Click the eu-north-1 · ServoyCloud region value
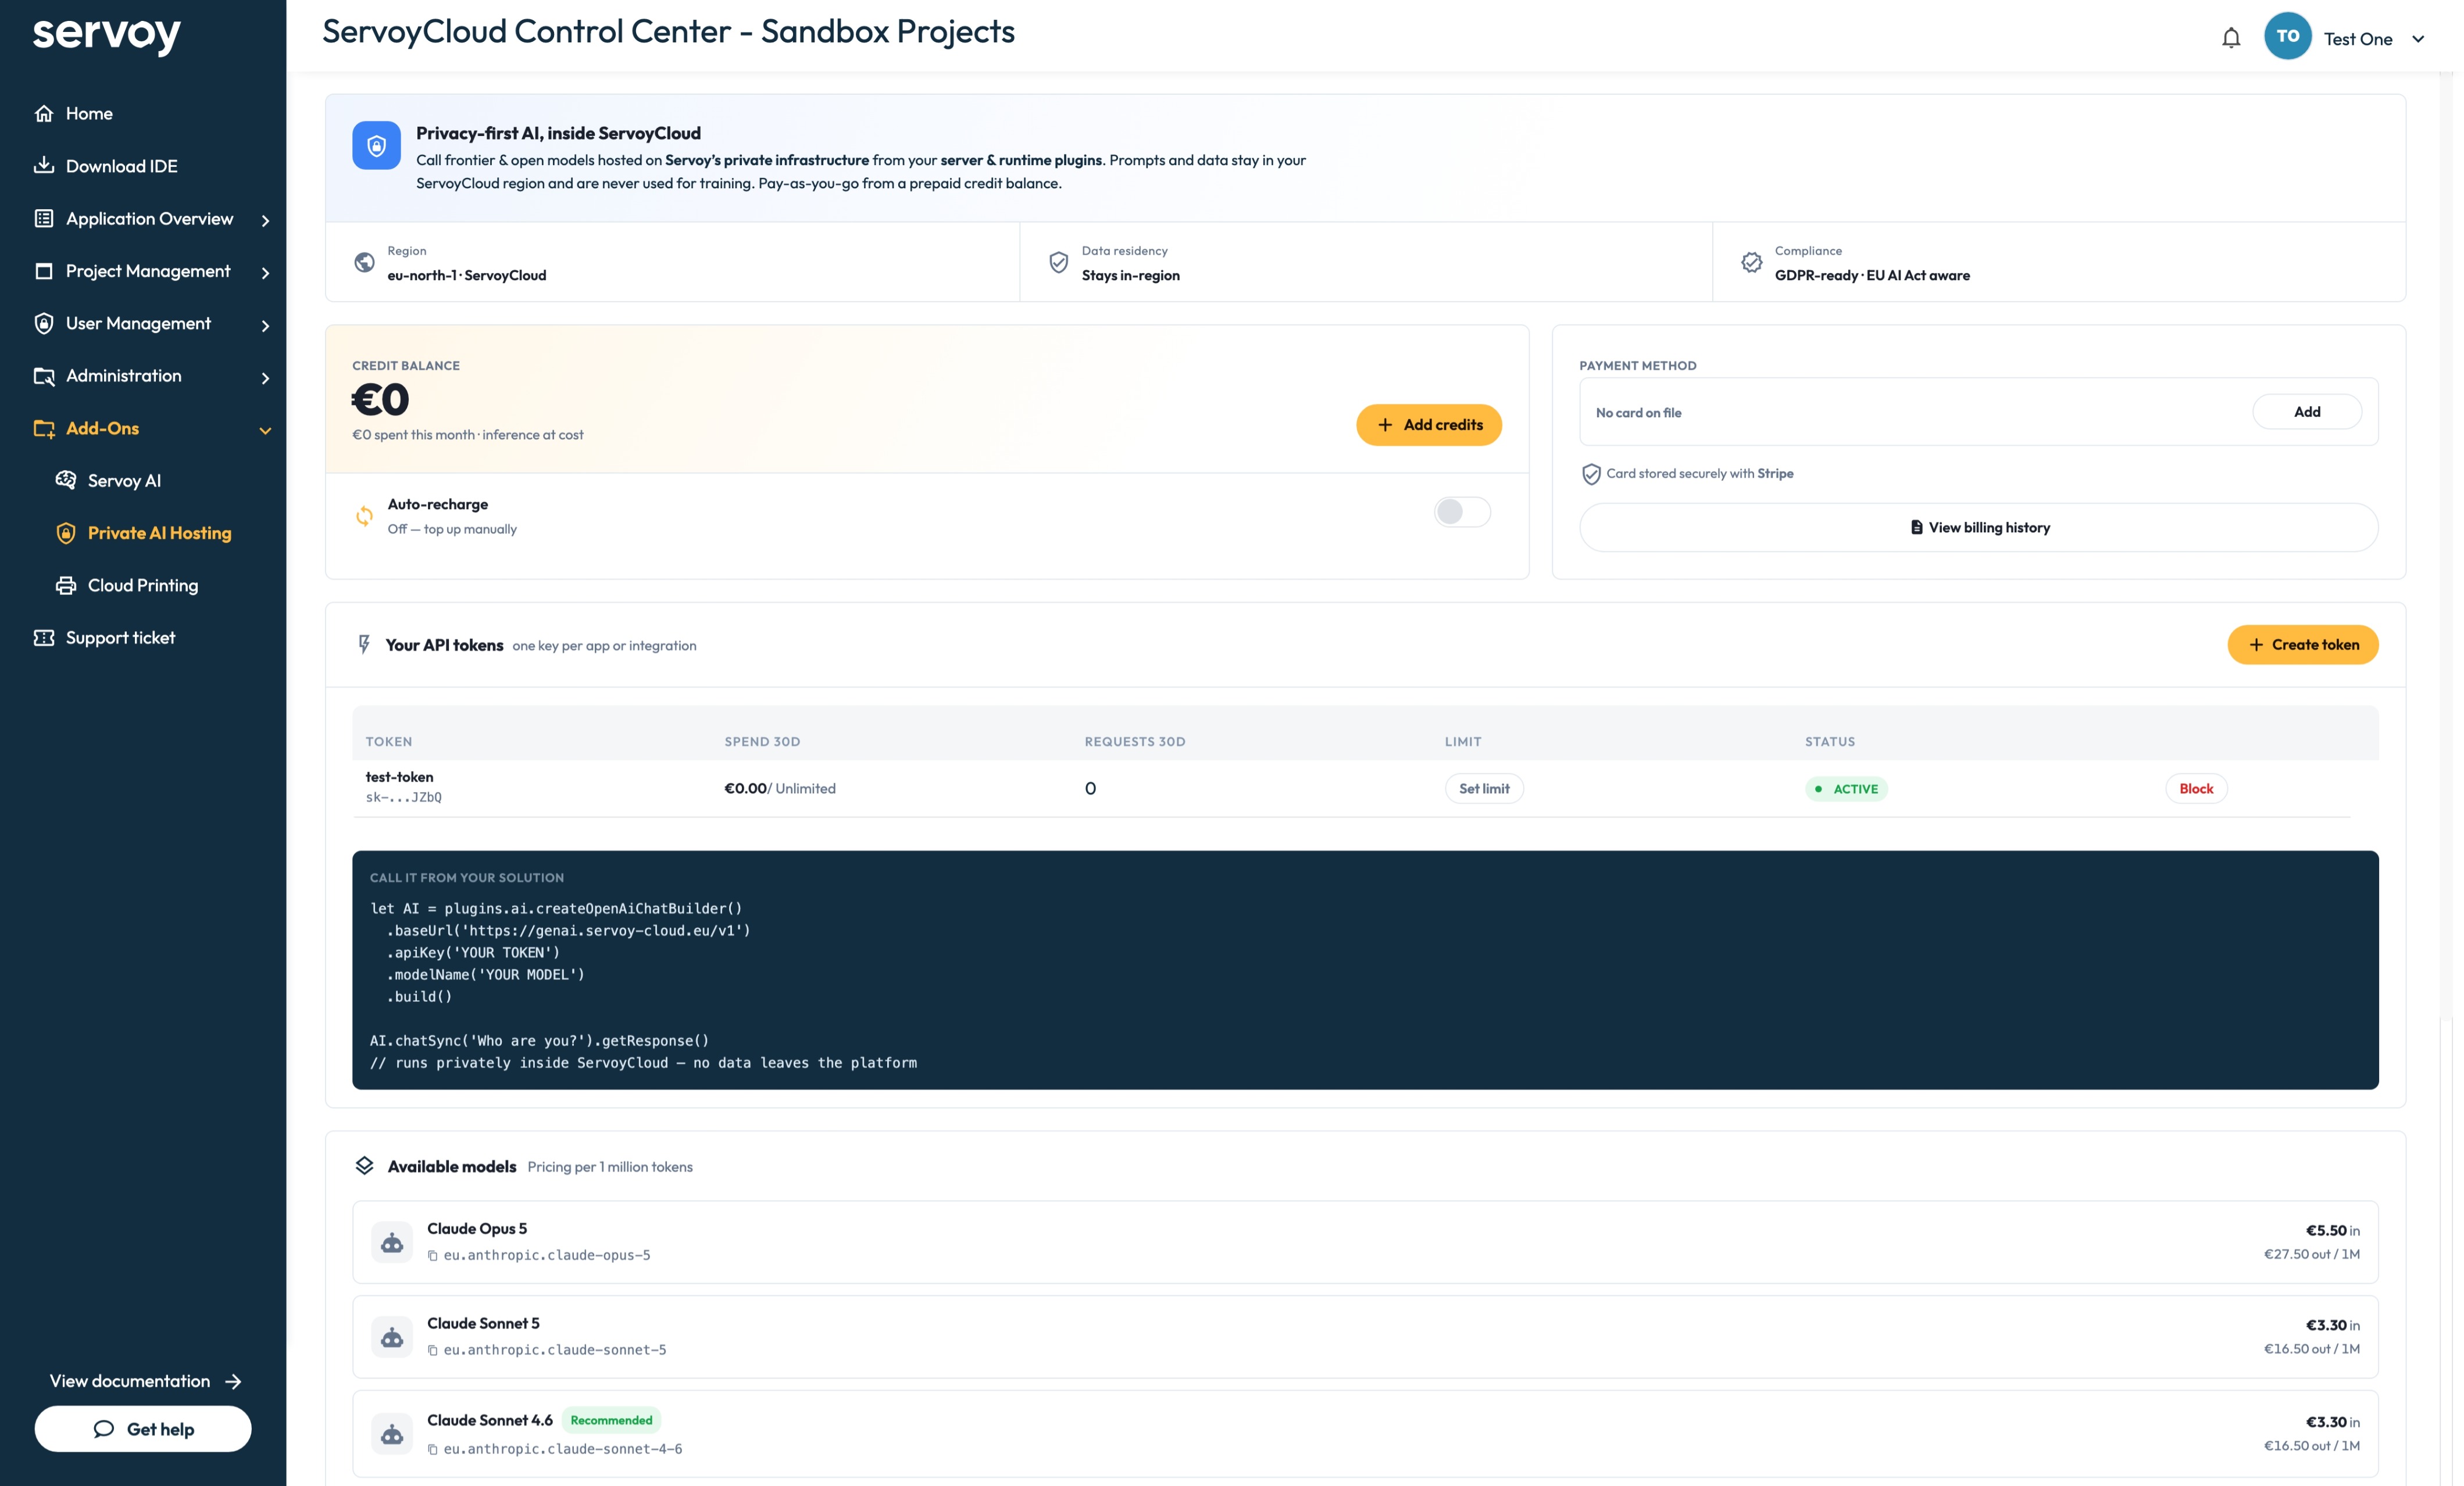Viewport: 2464px width, 1486px height. pos(467,276)
